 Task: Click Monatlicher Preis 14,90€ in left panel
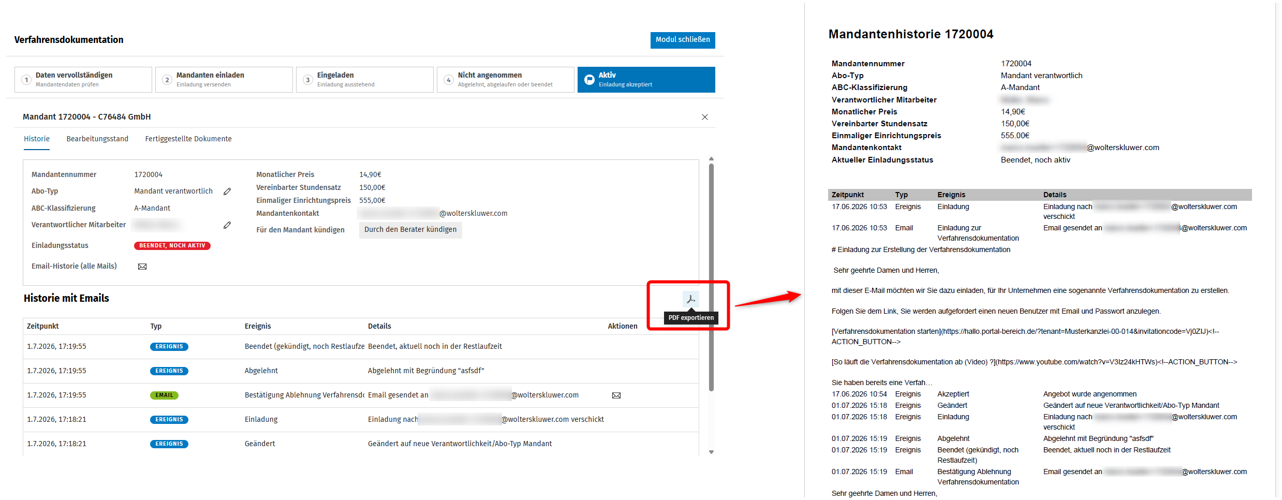click(370, 175)
